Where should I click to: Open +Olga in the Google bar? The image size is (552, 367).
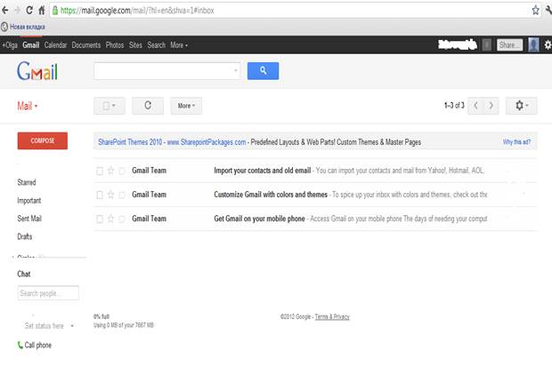pos(10,45)
